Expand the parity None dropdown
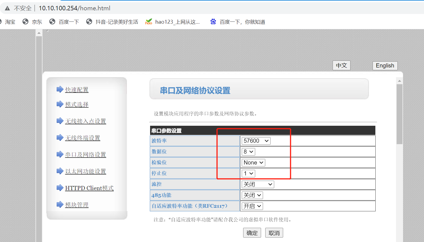Image resolution: width=424 pixels, height=242 pixels. tap(253, 163)
